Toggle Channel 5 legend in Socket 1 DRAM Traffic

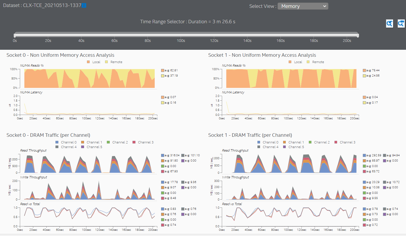coord(285,147)
